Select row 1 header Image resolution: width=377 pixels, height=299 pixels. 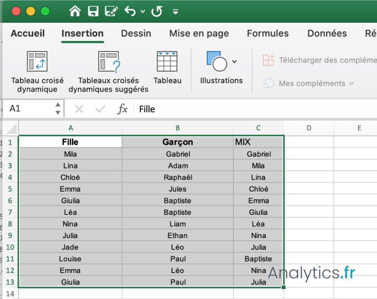(x=10, y=142)
